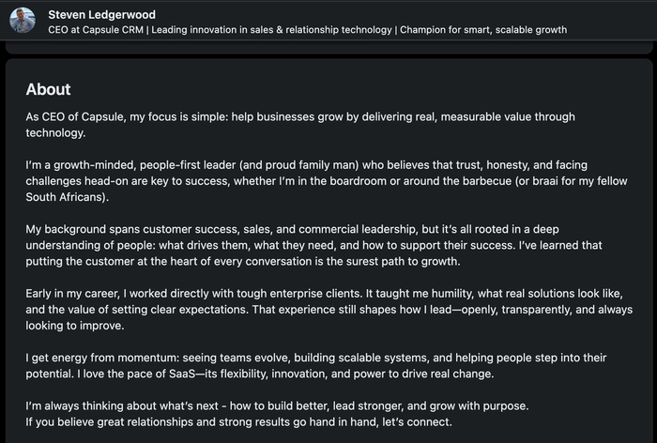Click the line starting 'My background spans customer success'

point(293,229)
